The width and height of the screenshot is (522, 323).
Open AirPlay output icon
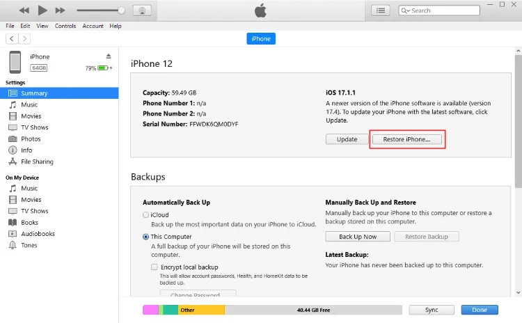click(142, 10)
